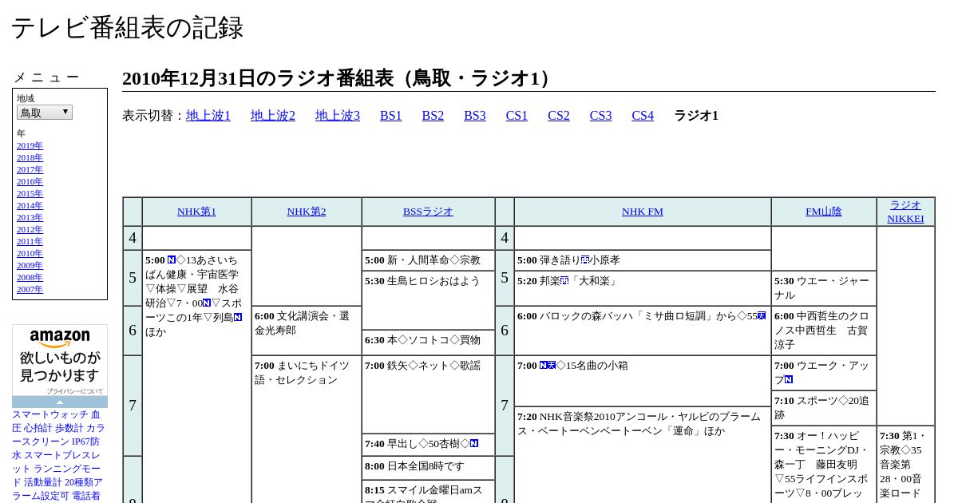Click the page title テレビ番組表の記録

coord(127,28)
